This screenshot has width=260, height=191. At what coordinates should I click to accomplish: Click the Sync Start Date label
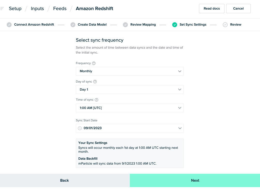87,120
